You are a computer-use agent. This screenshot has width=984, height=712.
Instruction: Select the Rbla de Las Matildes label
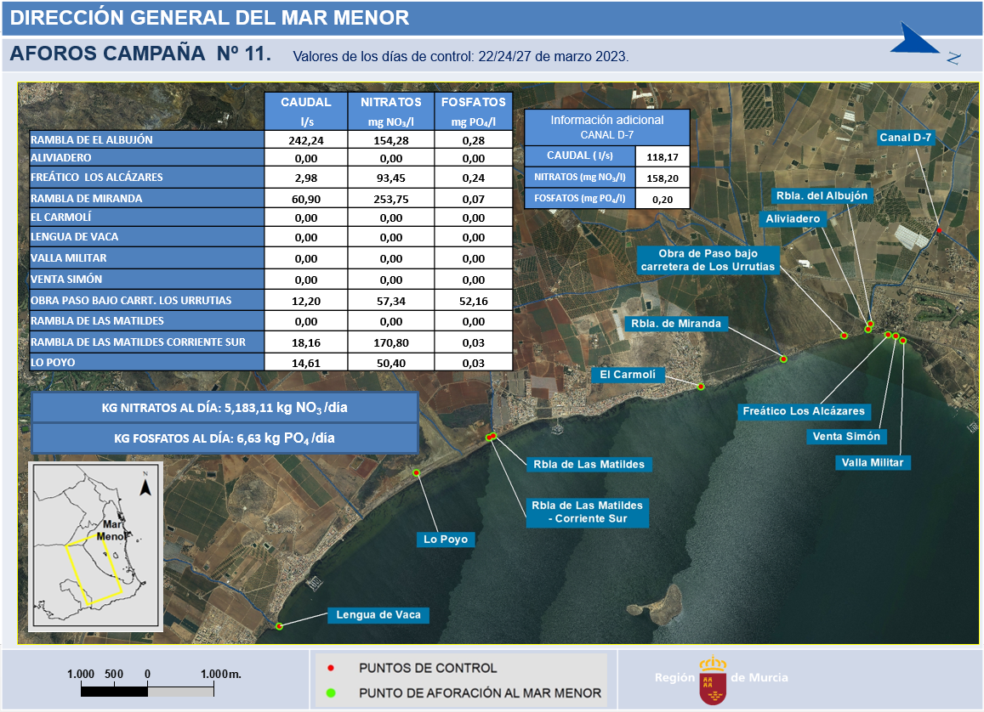click(589, 465)
